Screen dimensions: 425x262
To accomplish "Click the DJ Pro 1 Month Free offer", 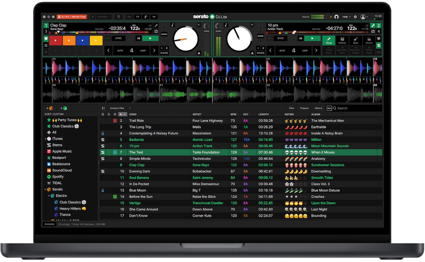I will [x=72, y=17].
